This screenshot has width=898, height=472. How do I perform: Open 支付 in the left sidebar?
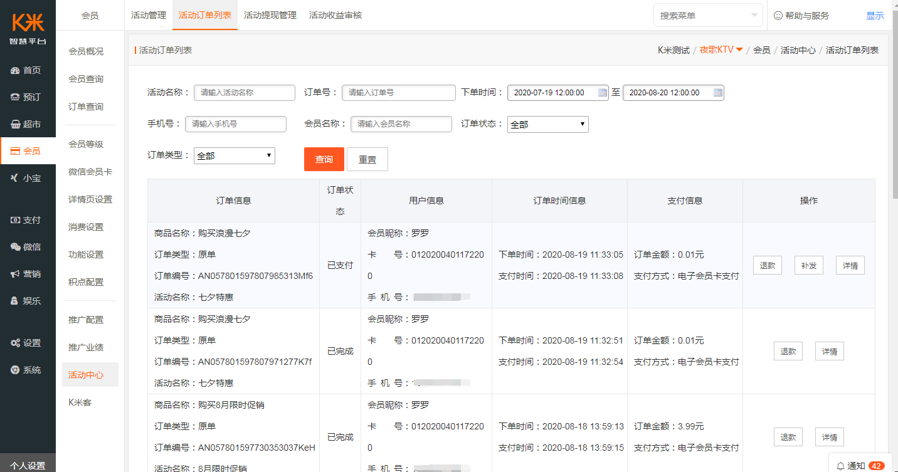pyautogui.click(x=28, y=220)
